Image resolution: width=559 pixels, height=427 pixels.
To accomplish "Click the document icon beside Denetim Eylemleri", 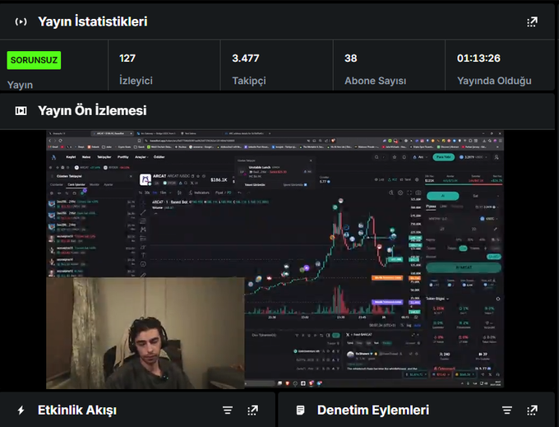I will click(301, 411).
